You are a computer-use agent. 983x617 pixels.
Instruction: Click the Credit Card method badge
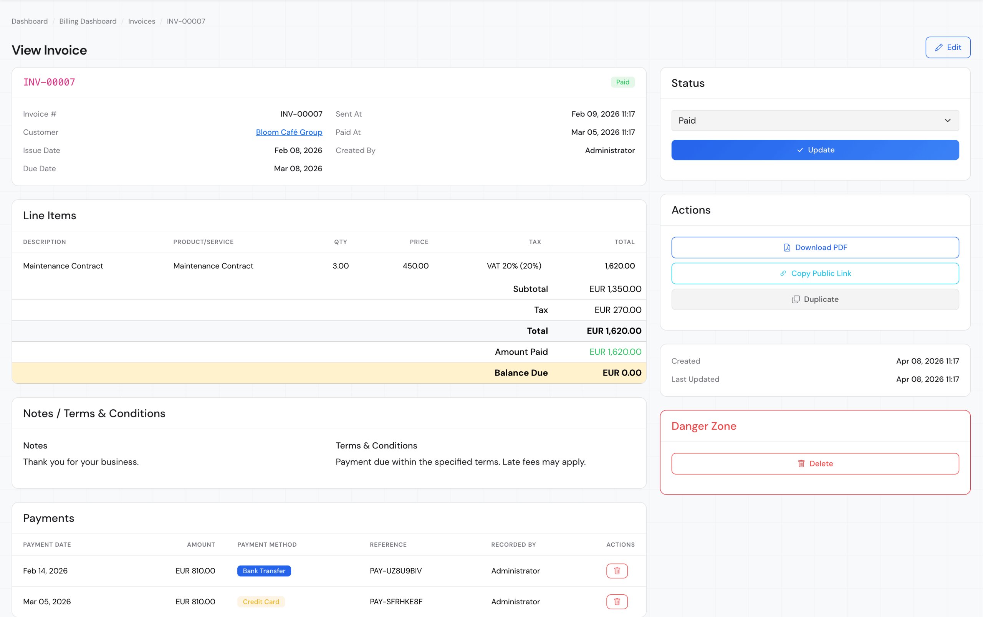pos(261,602)
